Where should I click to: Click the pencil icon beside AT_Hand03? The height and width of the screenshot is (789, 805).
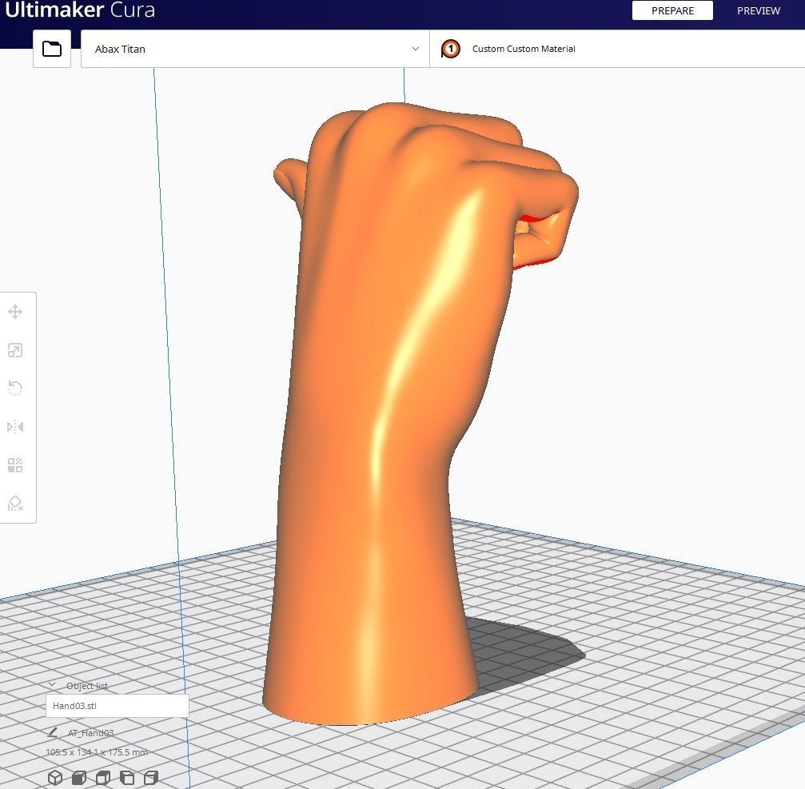click(52, 732)
